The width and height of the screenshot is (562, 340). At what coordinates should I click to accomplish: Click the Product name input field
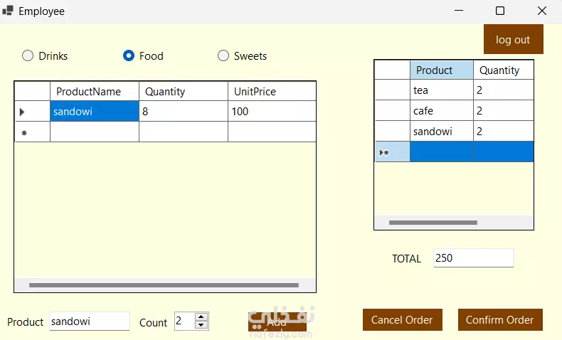[x=89, y=322]
